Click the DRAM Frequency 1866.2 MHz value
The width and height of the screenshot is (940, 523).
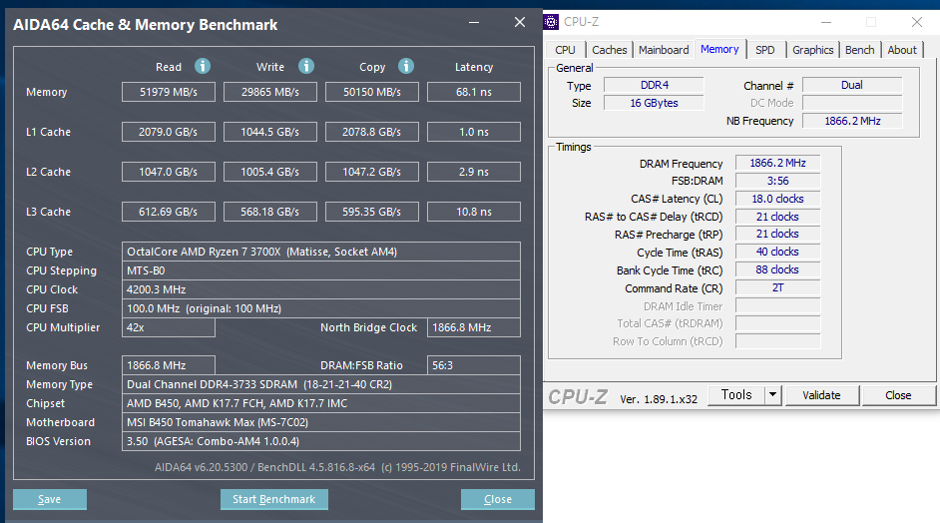click(777, 163)
